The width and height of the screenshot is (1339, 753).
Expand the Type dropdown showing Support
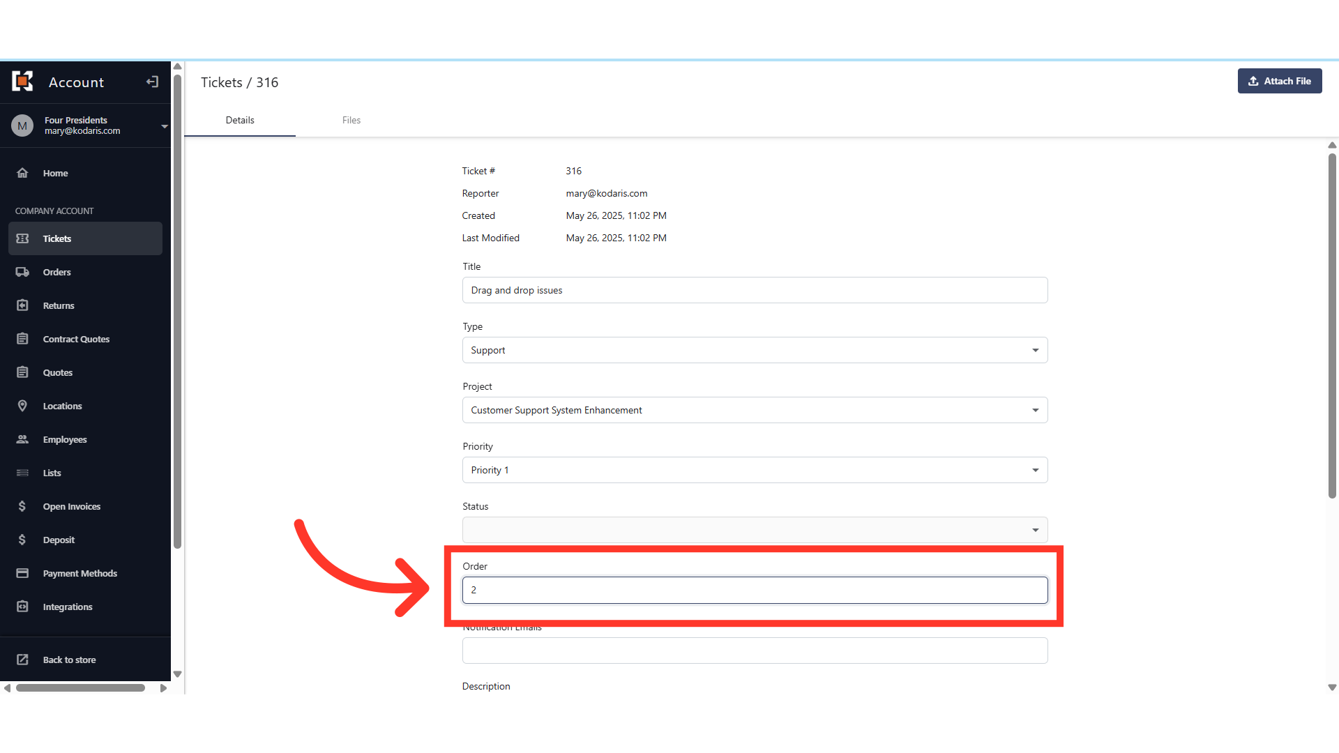[x=755, y=350]
